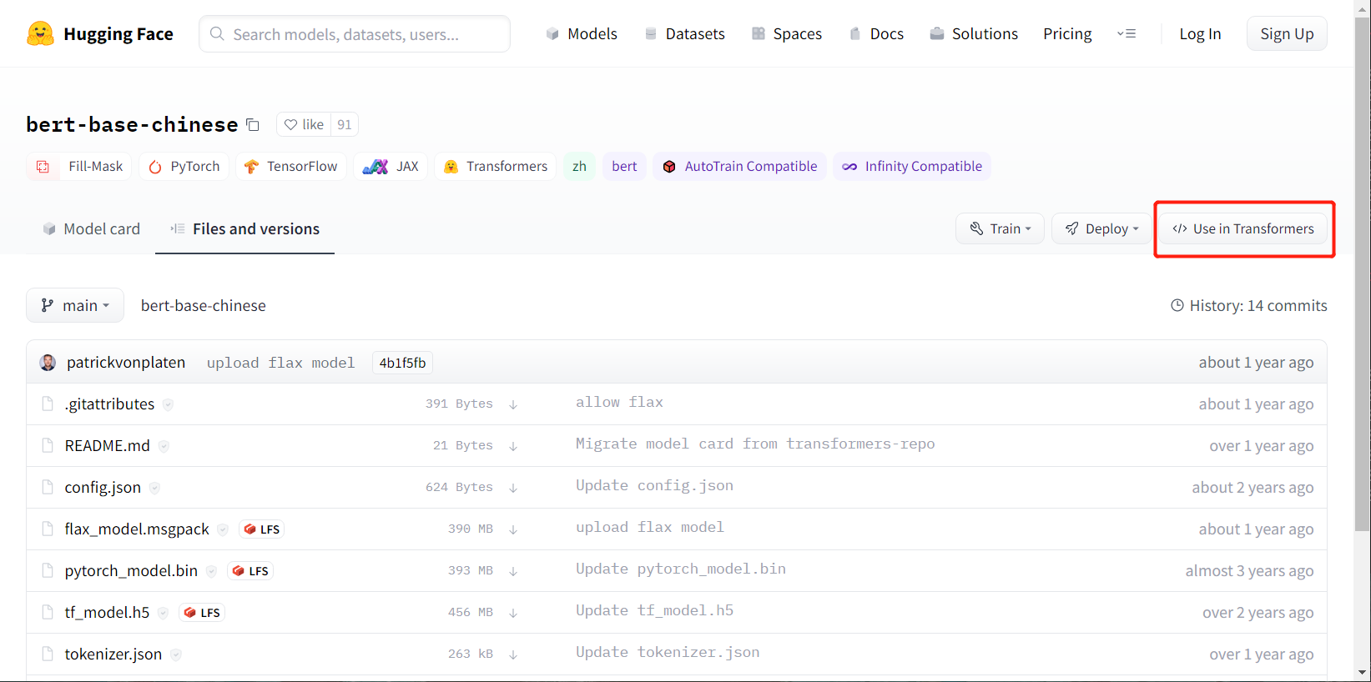Download config.json using its arrow icon
This screenshot has height=682, width=1371.
click(x=513, y=488)
